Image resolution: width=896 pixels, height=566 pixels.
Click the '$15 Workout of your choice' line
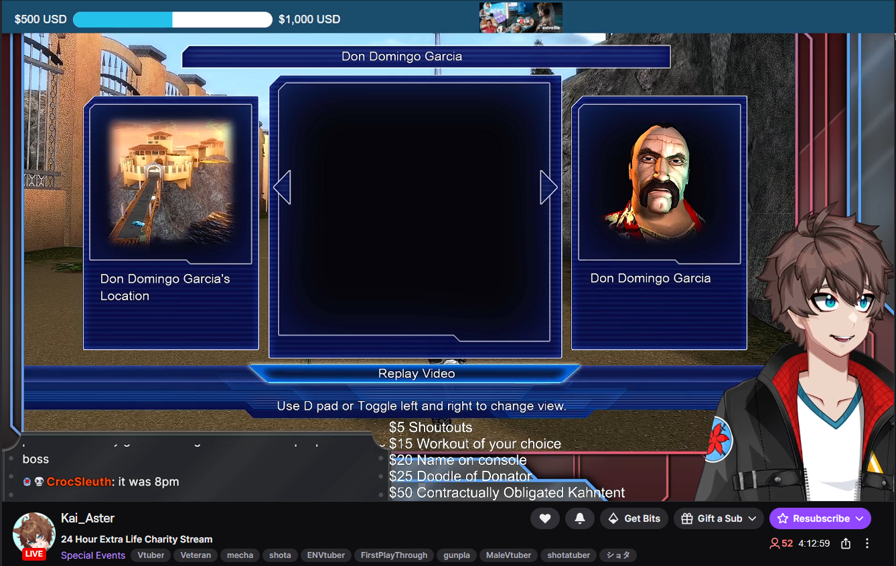[x=475, y=443]
